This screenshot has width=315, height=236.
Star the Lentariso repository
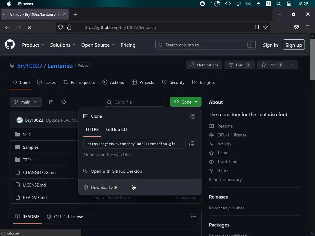click(272, 65)
